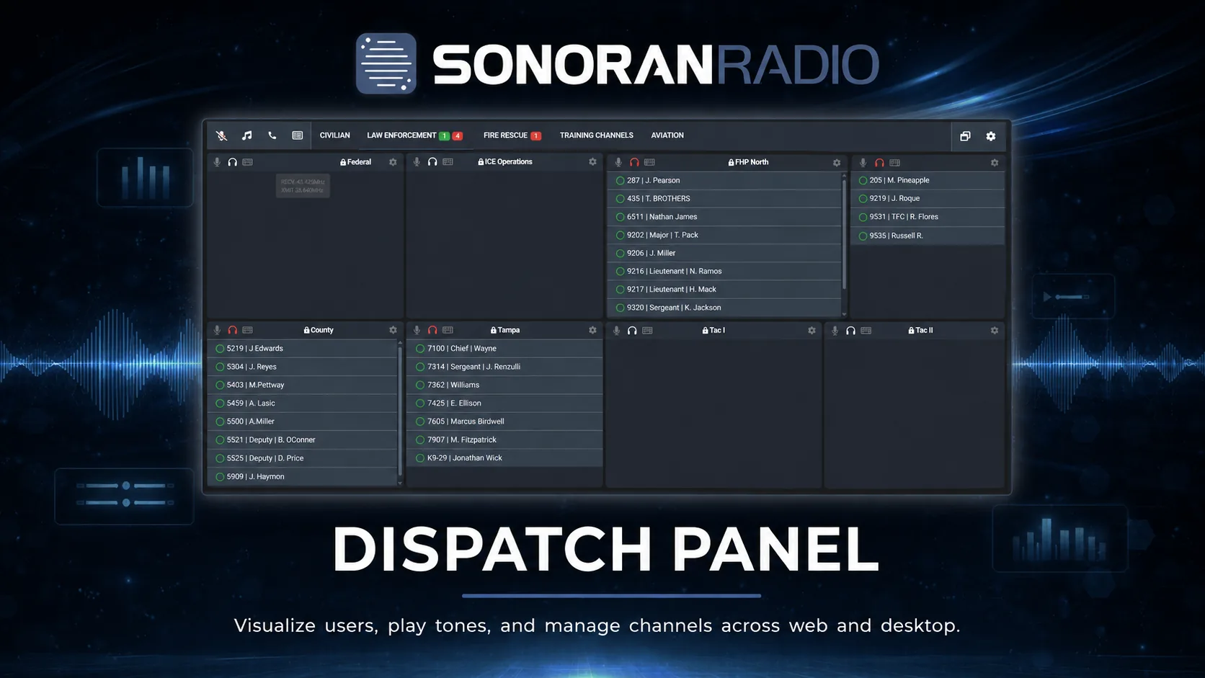Viewport: 1205px width, 678px height.
Task: Select user 5219 | J Edwards
Action: [302, 349]
